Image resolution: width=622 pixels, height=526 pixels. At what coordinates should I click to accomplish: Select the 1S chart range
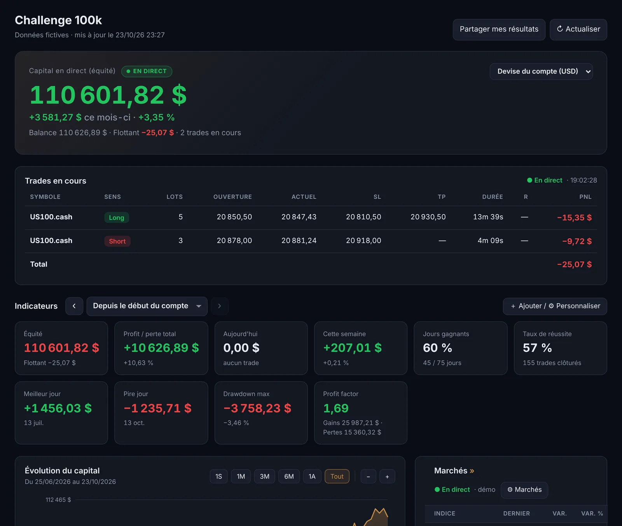tap(219, 476)
